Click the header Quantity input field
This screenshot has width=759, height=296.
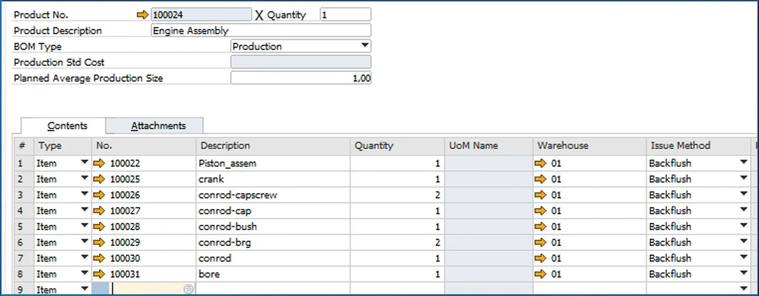click(345, 15)
